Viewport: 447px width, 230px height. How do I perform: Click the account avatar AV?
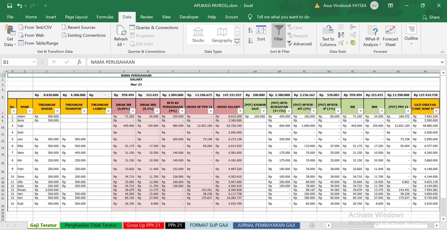tap(374, 6)
